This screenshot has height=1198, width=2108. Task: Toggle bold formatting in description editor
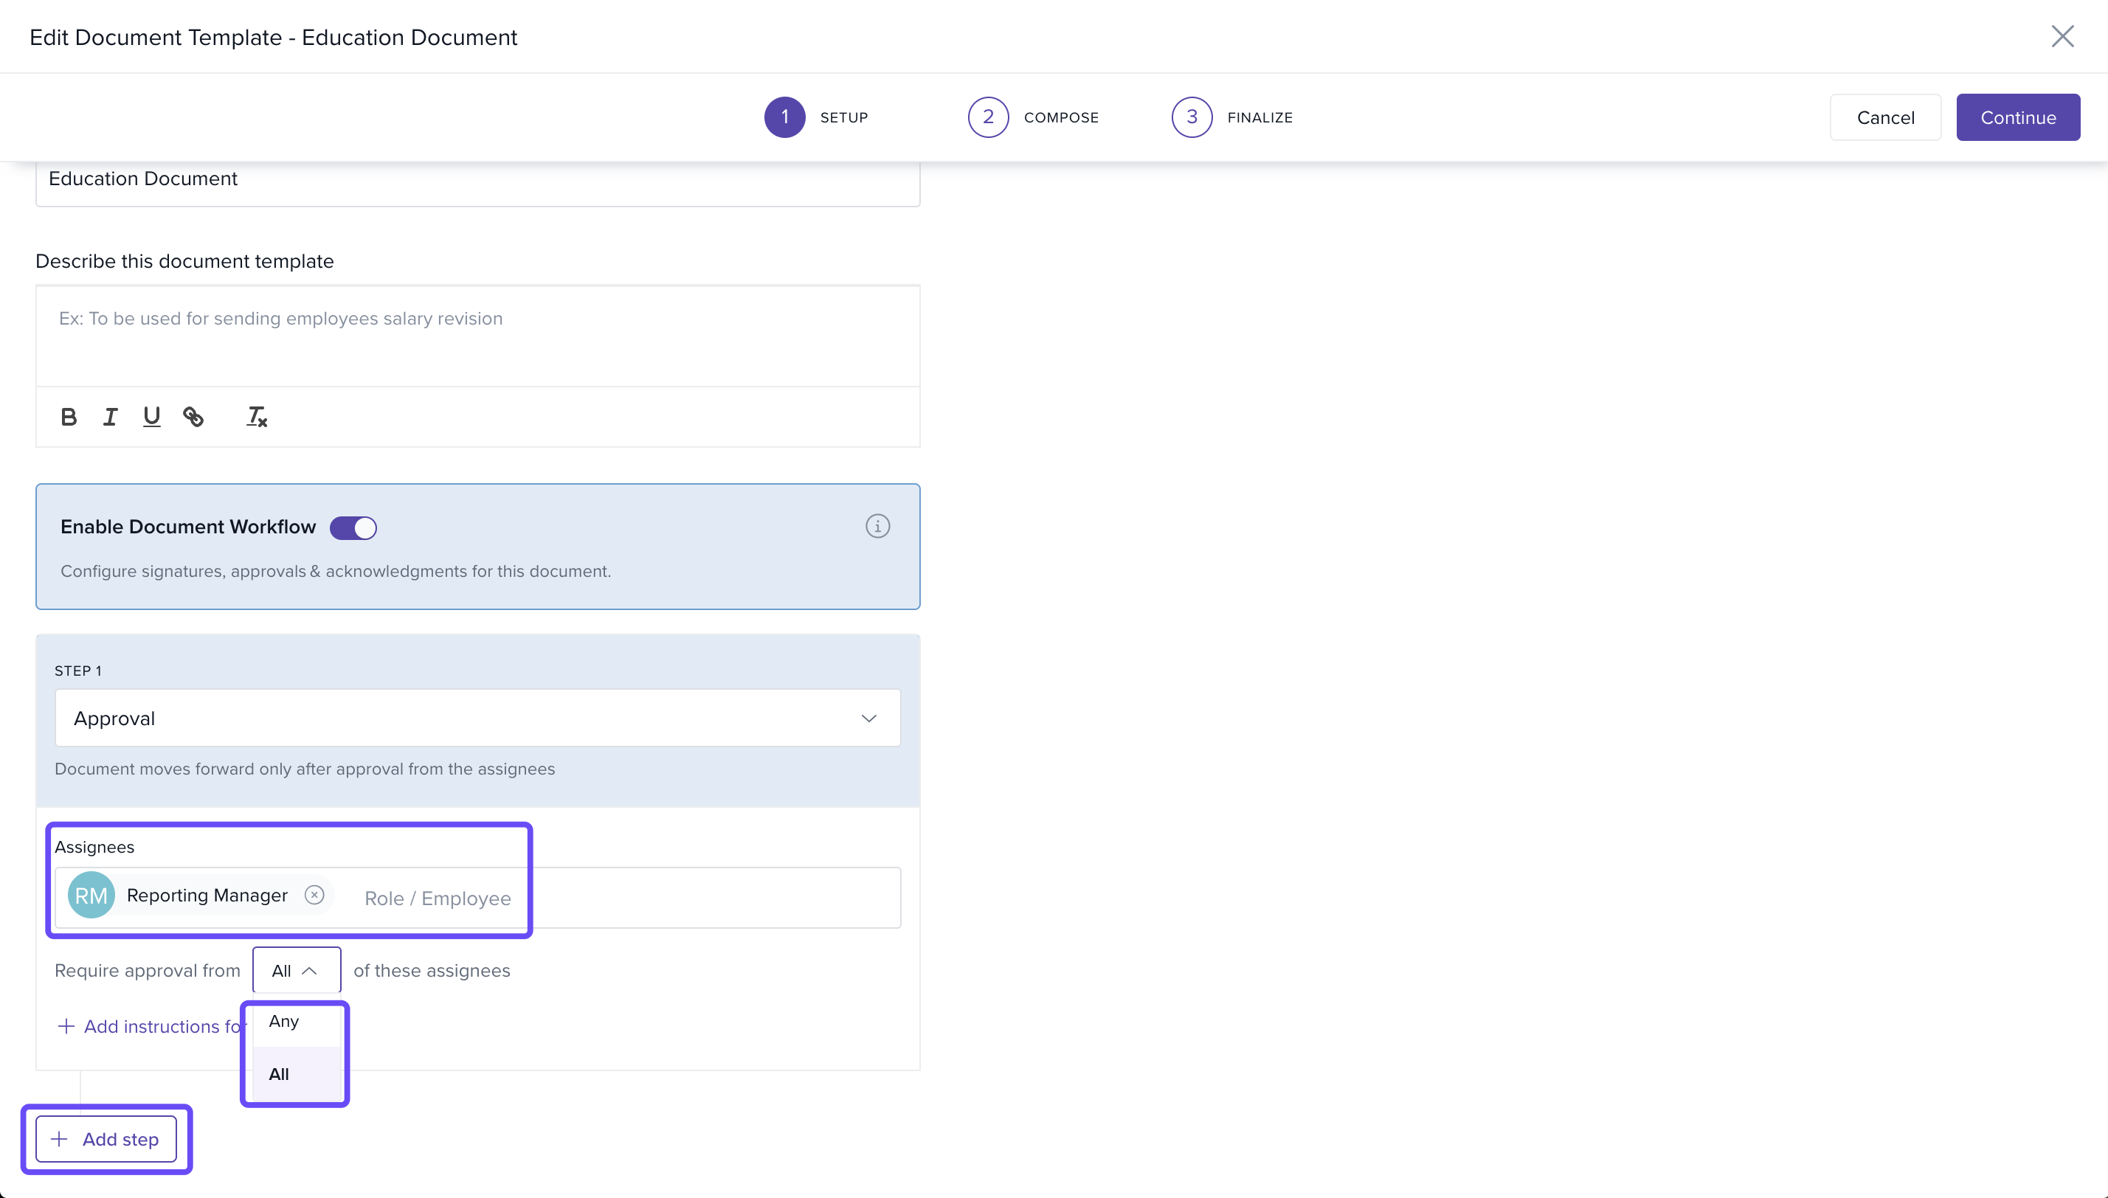click(69, 418)
